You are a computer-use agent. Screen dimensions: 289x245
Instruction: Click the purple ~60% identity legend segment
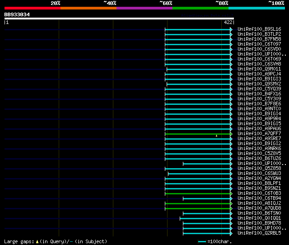[x=144, y=8]
